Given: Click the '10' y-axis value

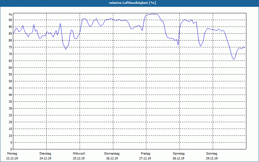Looking at the screenshot, I should [10, 136].
